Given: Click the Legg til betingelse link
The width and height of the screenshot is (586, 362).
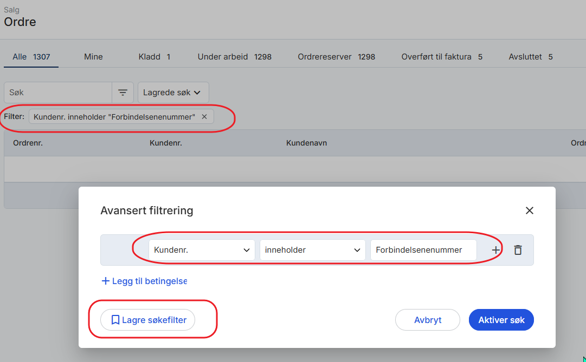Looking at the screenshot, I should (x=144, y=281).
